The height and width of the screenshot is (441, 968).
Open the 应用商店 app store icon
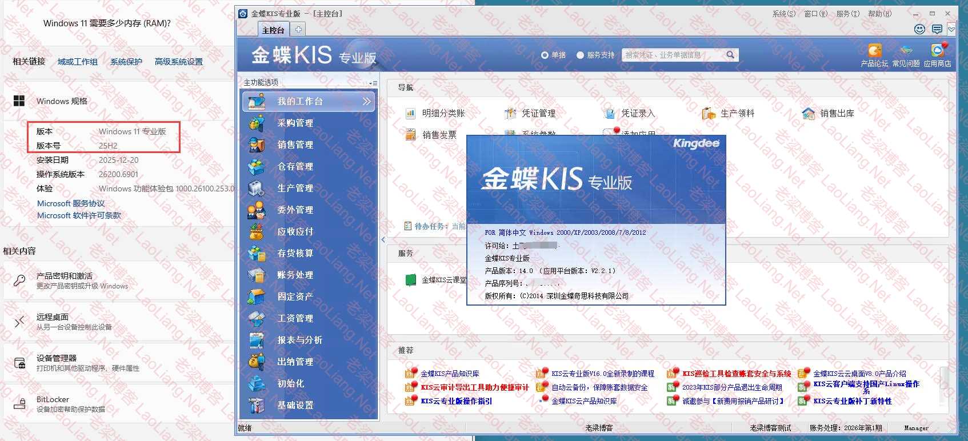937,51
